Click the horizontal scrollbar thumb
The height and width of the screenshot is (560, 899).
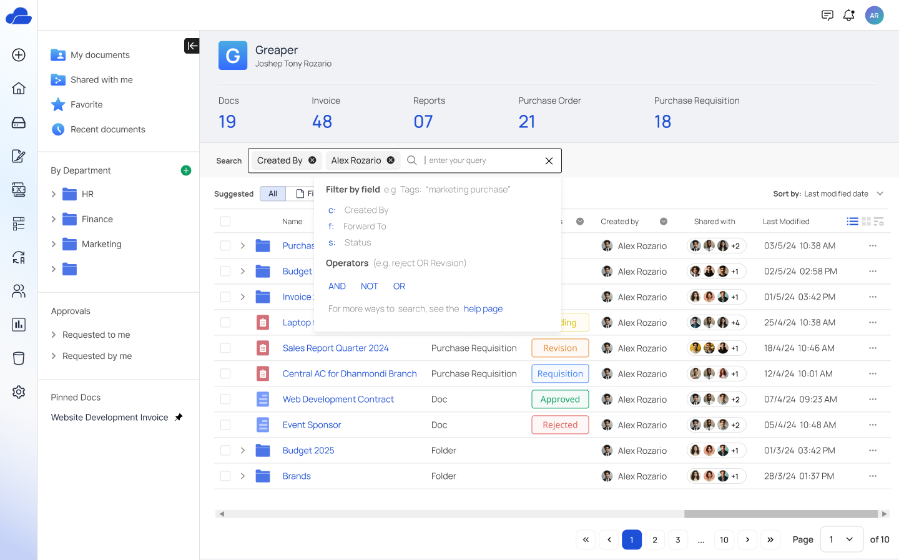(x=780, y=514)
